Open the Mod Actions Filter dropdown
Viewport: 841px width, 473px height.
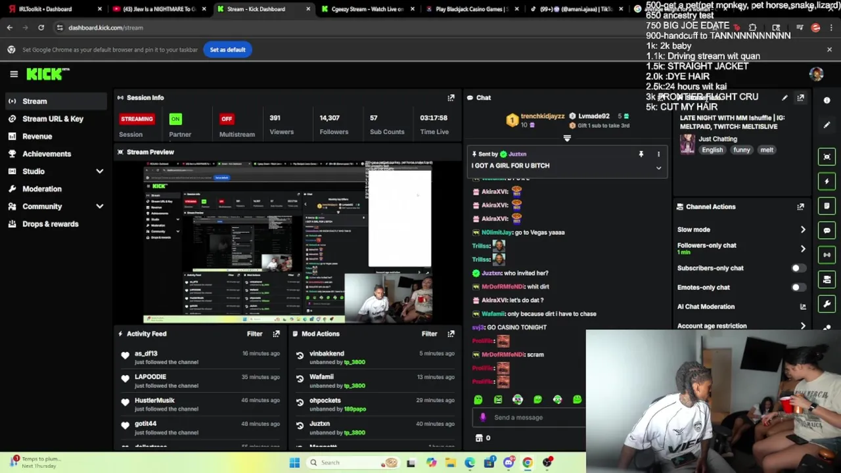tap(429, 334)
